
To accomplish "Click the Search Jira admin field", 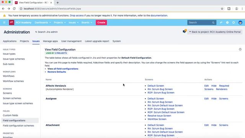I will [x=46, y=32].
